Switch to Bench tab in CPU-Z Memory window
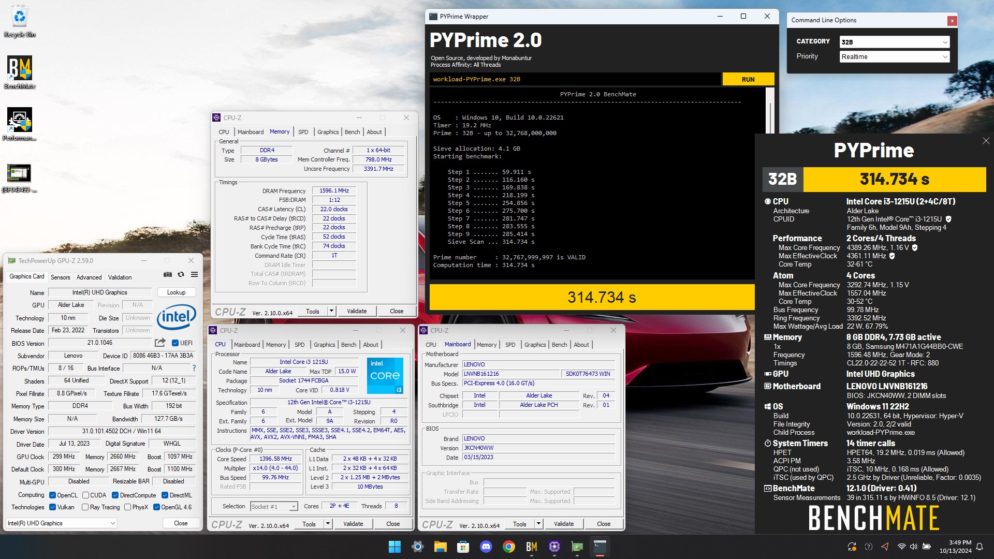 pos(353,132)
